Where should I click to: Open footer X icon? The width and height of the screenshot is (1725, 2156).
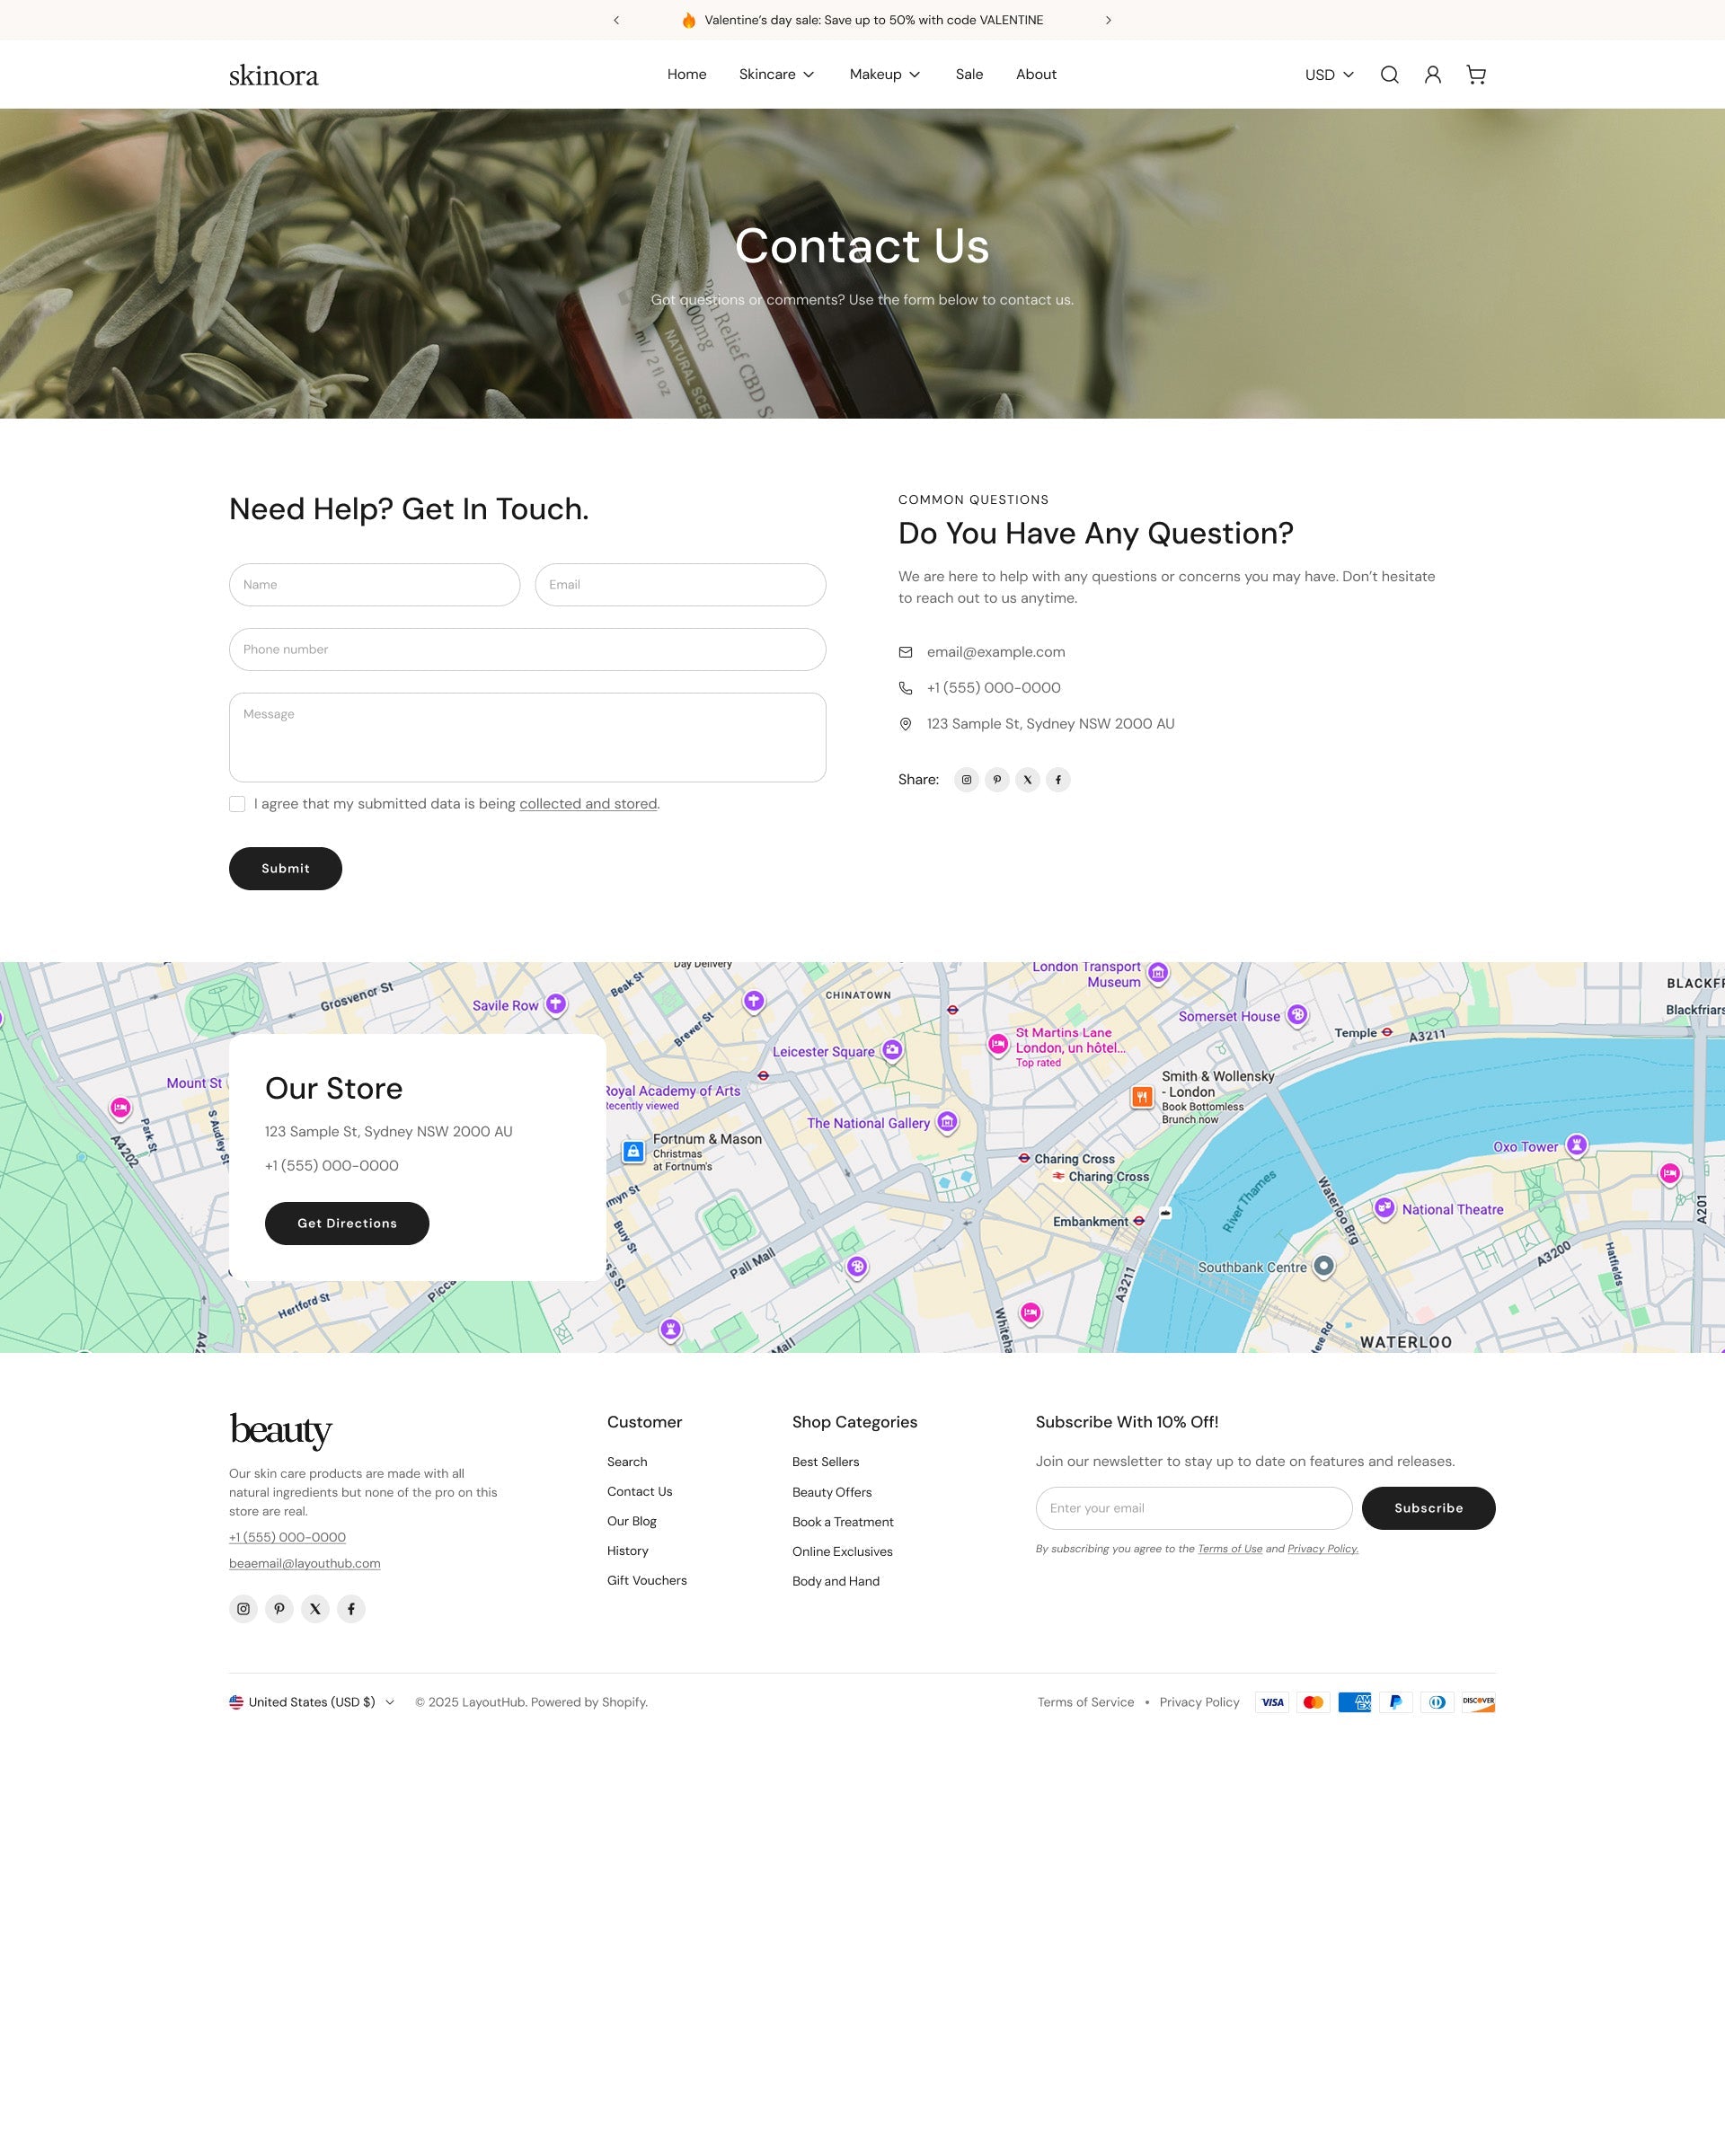click(315, 1609)
